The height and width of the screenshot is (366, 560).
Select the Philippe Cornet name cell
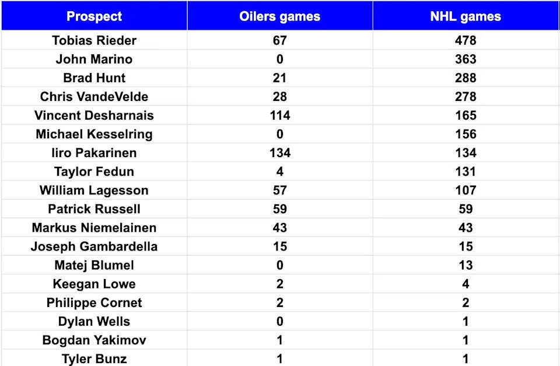[x=94, y=302]
